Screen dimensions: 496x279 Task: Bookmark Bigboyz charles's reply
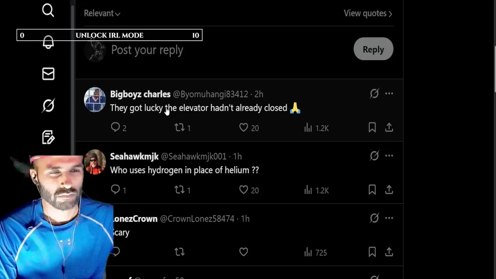(x=372, y=127)
